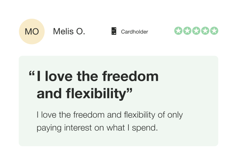Select the second green rating star

pos(187,31)
